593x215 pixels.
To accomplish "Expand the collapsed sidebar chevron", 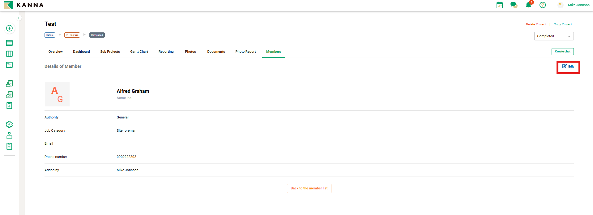I will (x=19, y=18).
